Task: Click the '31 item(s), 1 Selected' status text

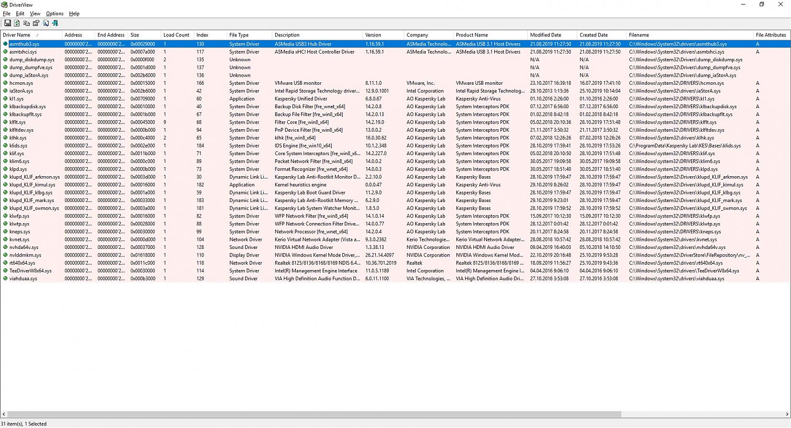Action: [x=24, y=424]
